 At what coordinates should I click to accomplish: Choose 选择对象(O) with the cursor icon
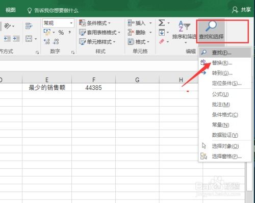pyautogui.click(x=225, y=146)
